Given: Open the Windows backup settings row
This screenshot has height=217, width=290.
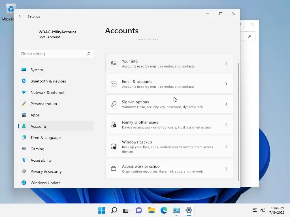Looking at the screenshot, I should (x=169, y=147).
